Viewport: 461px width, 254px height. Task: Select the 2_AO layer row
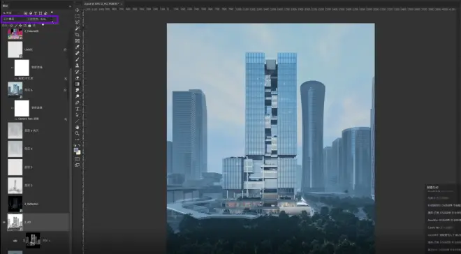38,222
